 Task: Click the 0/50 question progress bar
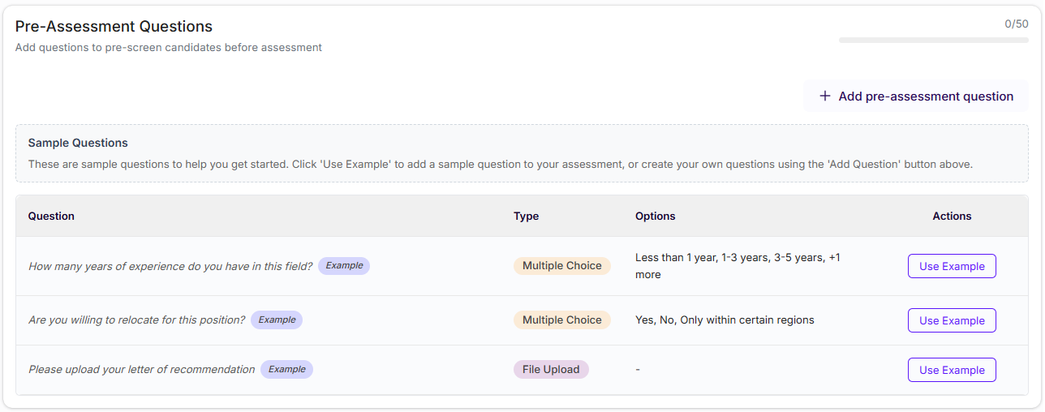tap(933, 40)
